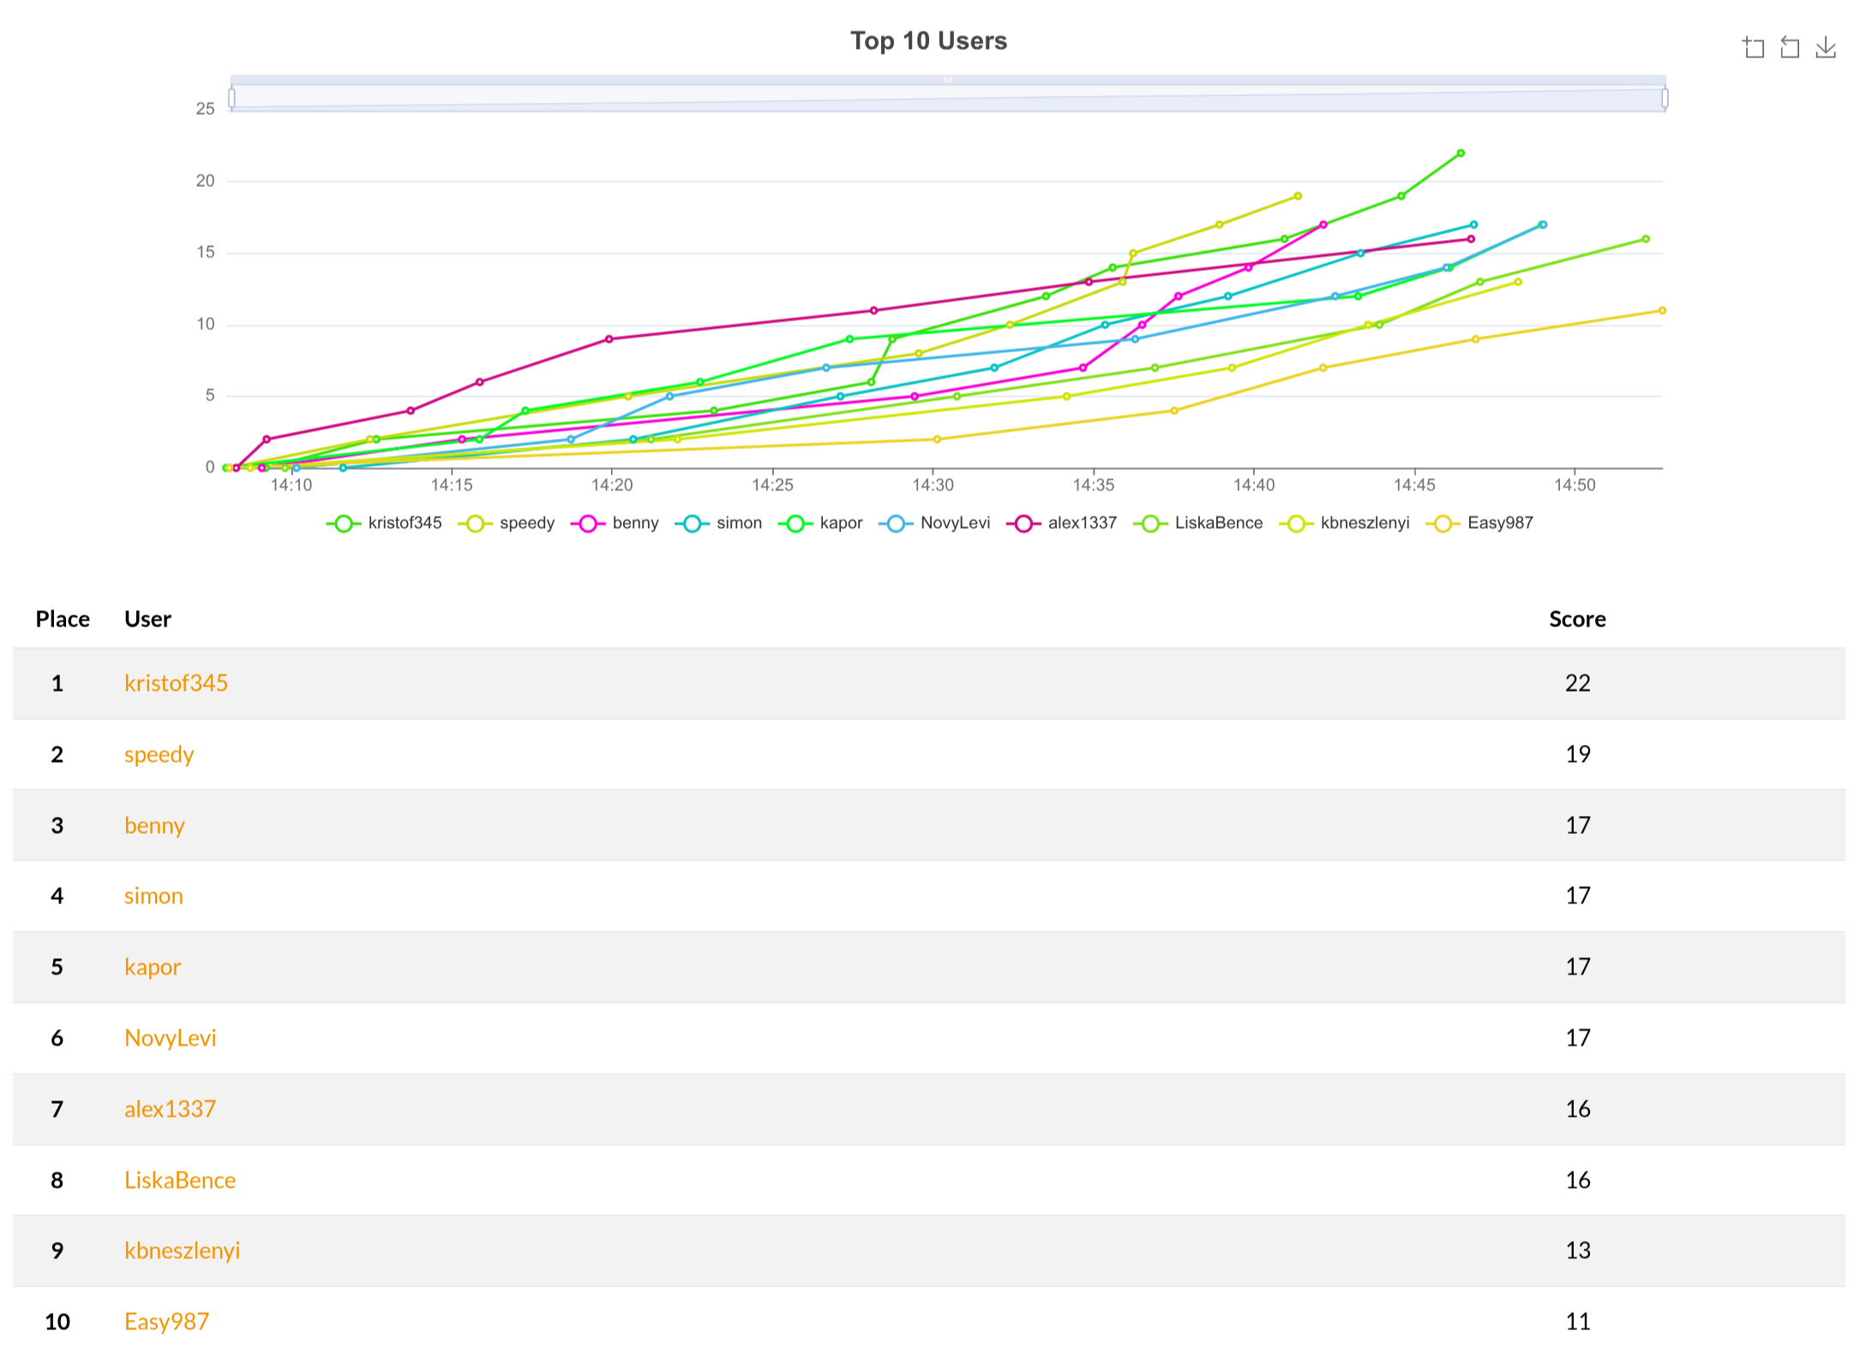Download chart as image icon

coord(1825,48)
